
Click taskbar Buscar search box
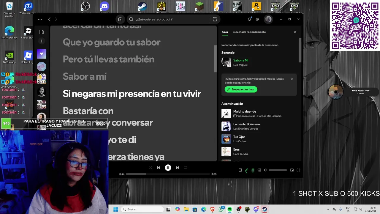[x=142, y=209]
